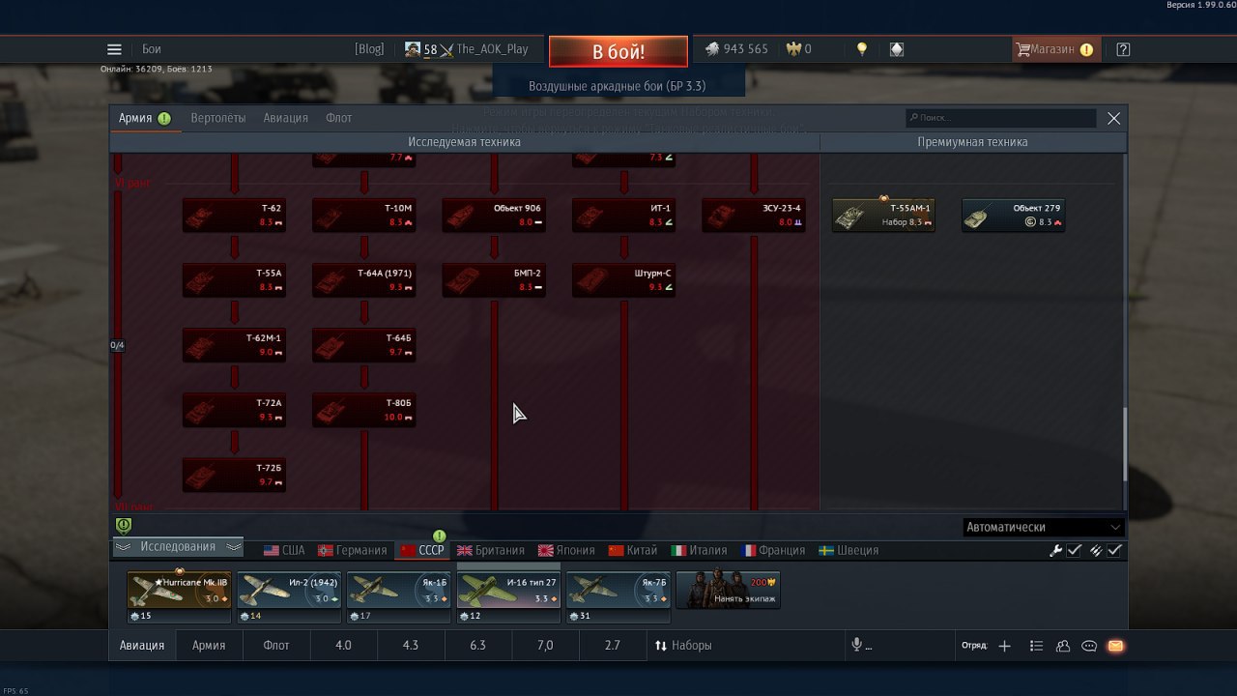Open game mode selector Воздушные аркадные бои
The width and height of the screenshot is (1237, 696).
coord(618,86)
